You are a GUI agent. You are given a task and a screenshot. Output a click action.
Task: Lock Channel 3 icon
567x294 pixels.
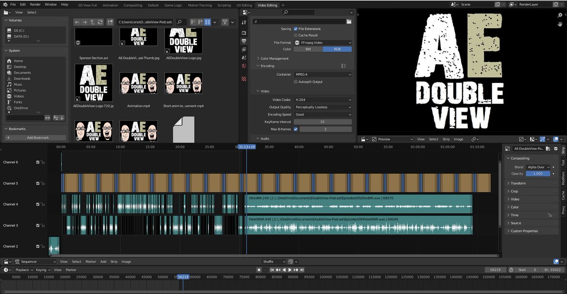(x=43, y=226)
